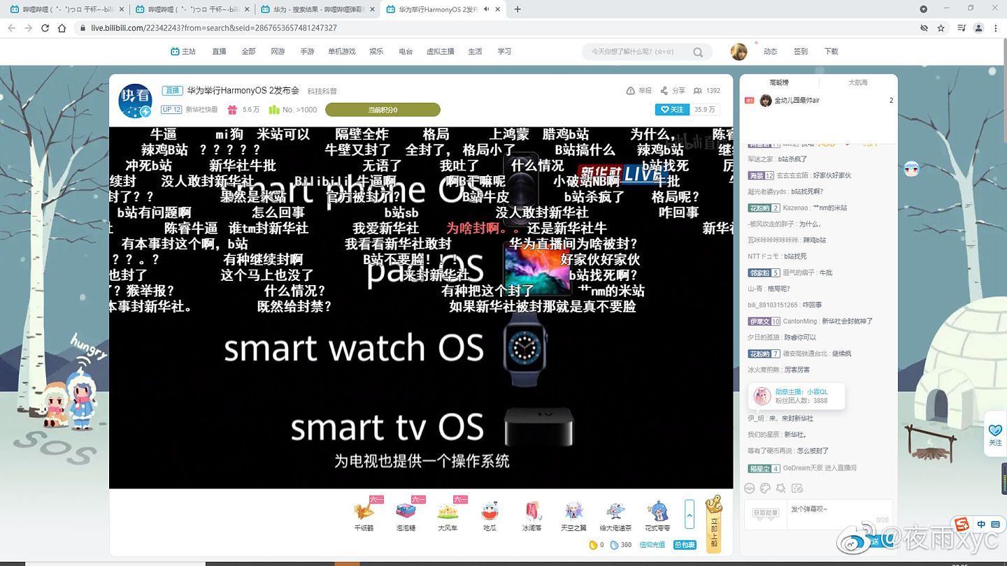Click the browser address bar URL
This screenshot has height=566, width=1007.
click(214, 28)
